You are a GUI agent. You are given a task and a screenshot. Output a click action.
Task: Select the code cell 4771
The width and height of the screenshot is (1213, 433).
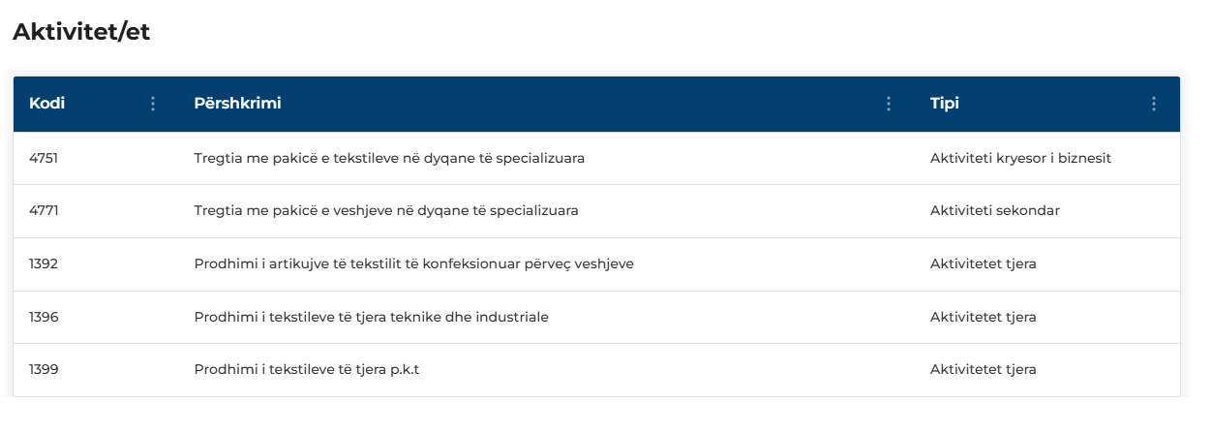(x=44, y=210)
